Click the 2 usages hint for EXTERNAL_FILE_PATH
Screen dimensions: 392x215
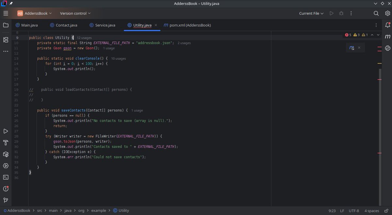184,43
